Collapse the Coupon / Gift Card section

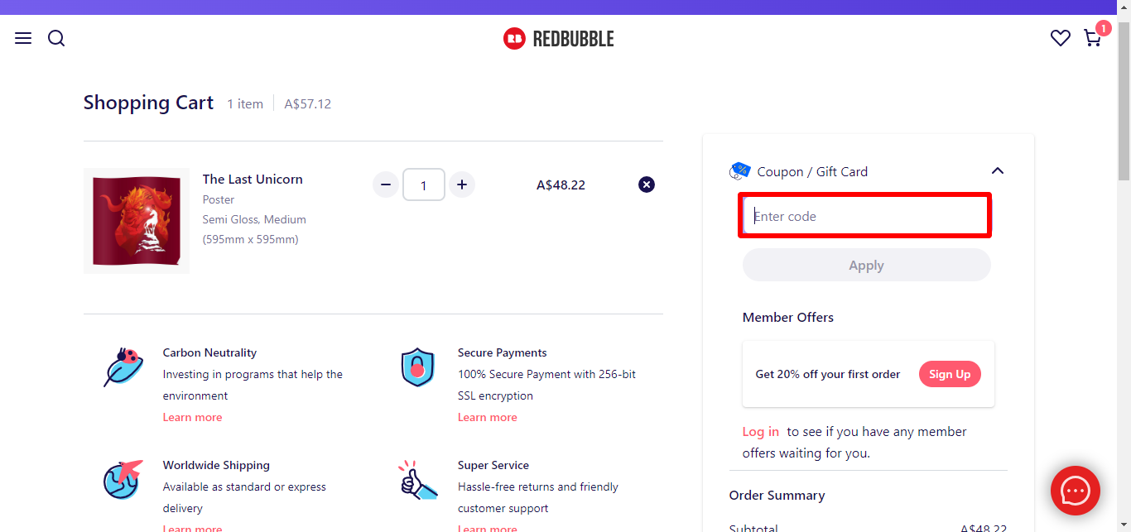click(x=997, y=170)
